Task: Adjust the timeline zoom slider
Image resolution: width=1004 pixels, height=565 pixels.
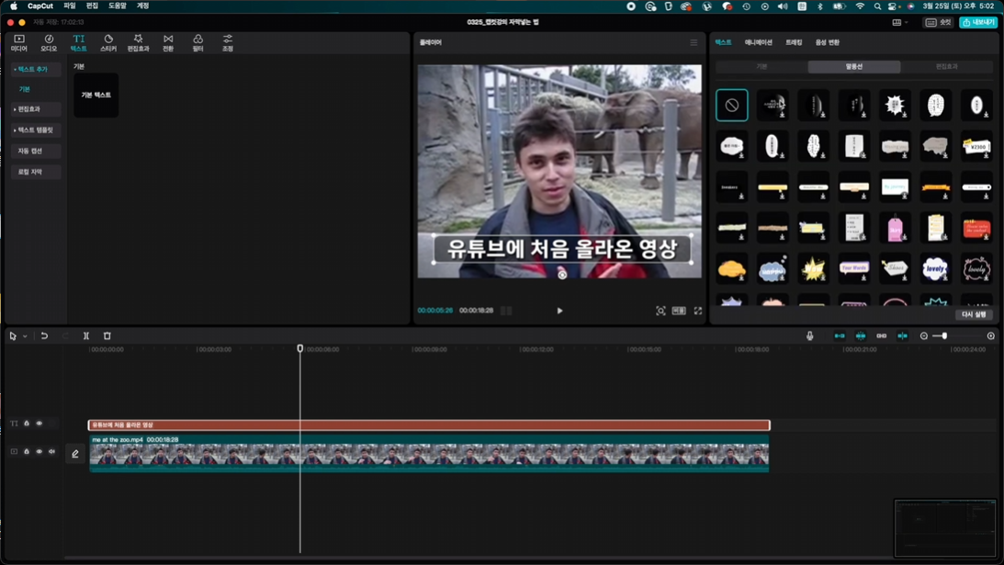Action: click(x=943, y=335)
